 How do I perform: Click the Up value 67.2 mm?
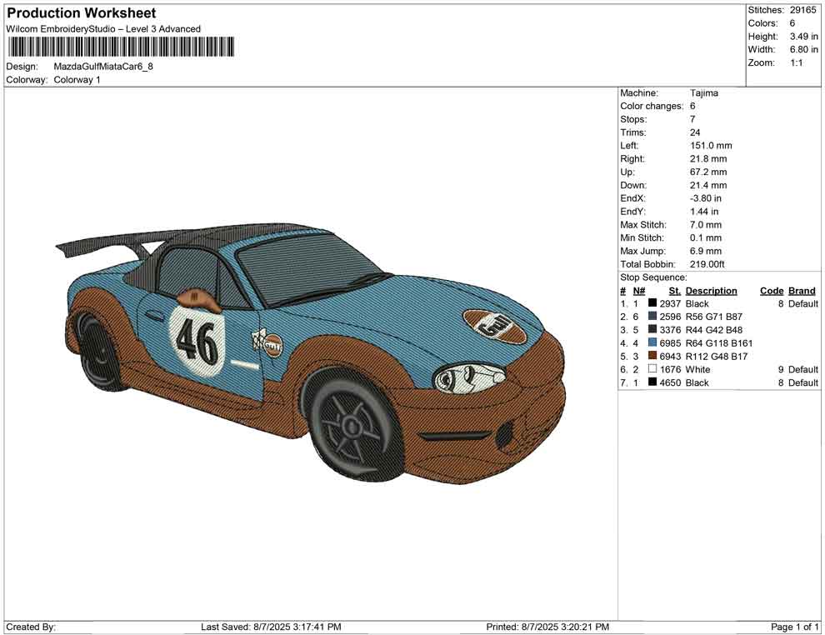tap(708, 172)
